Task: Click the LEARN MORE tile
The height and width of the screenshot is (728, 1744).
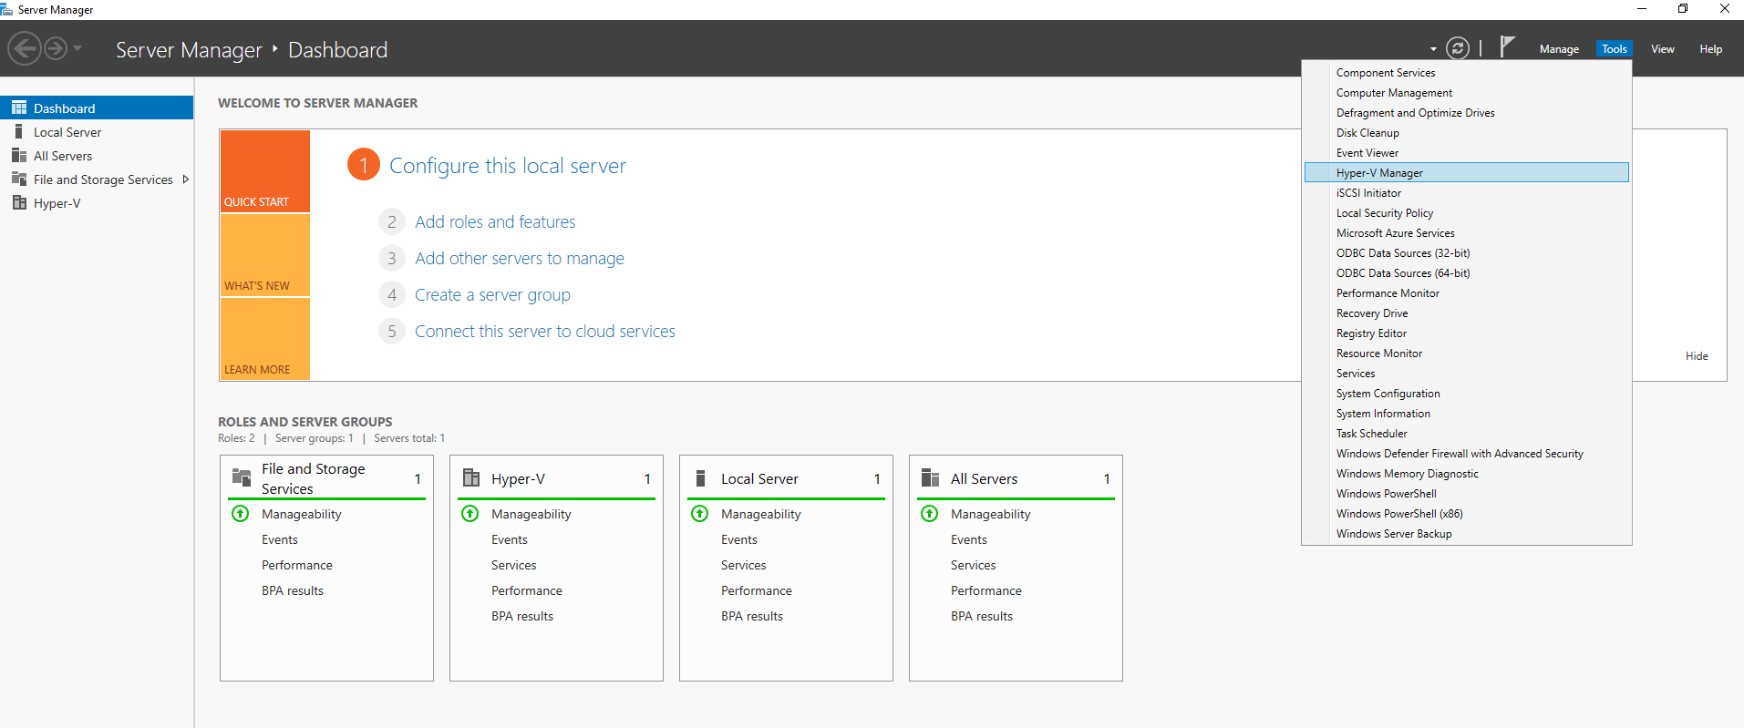Action: [x=265, y=339]
